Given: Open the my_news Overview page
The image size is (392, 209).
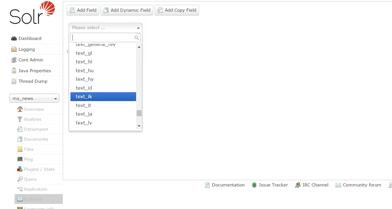Looking at the screenshot, I should 34,109.
